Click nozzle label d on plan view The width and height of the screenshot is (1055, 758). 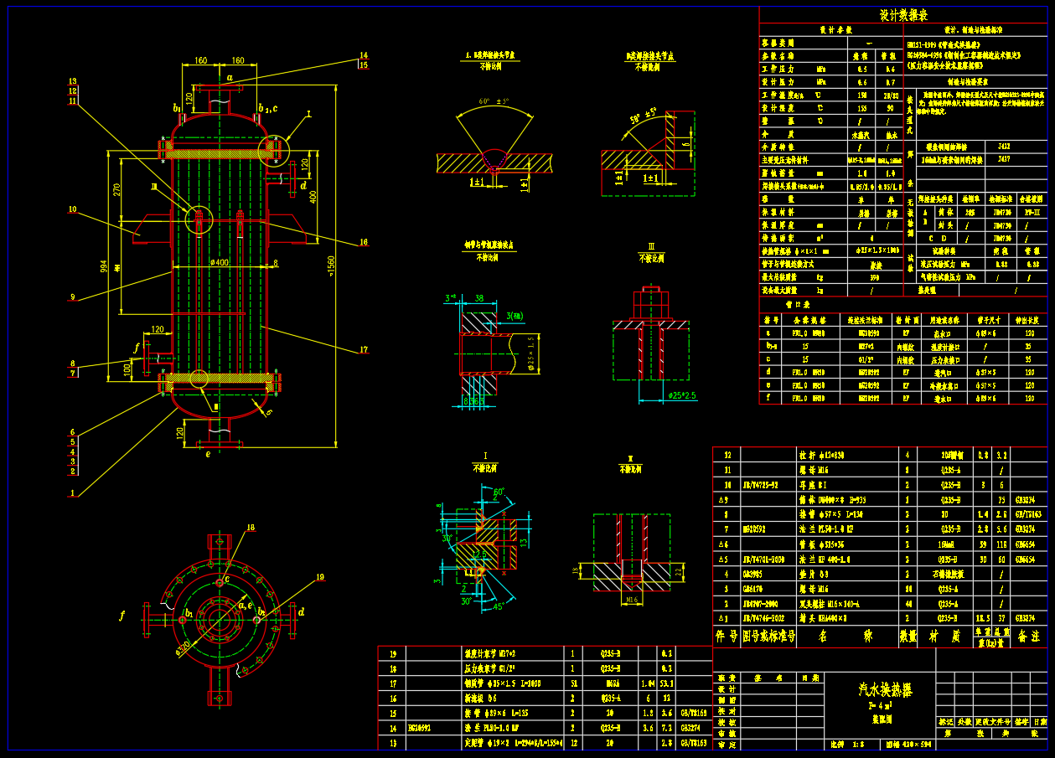coord(302,612)
